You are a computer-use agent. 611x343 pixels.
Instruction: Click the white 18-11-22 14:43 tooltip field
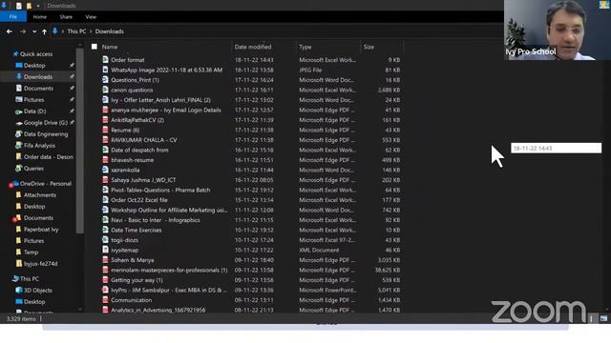coord(556,149)
